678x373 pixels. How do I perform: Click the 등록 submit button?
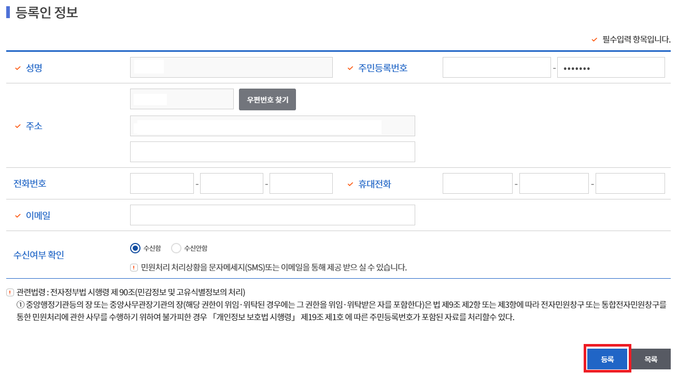607,359
